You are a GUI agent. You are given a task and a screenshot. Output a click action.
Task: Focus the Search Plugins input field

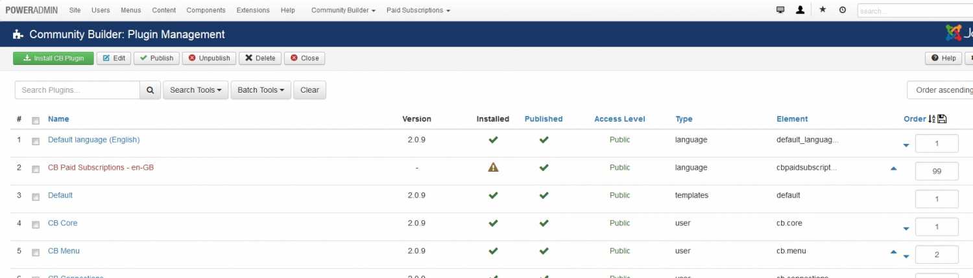point(77,90)
